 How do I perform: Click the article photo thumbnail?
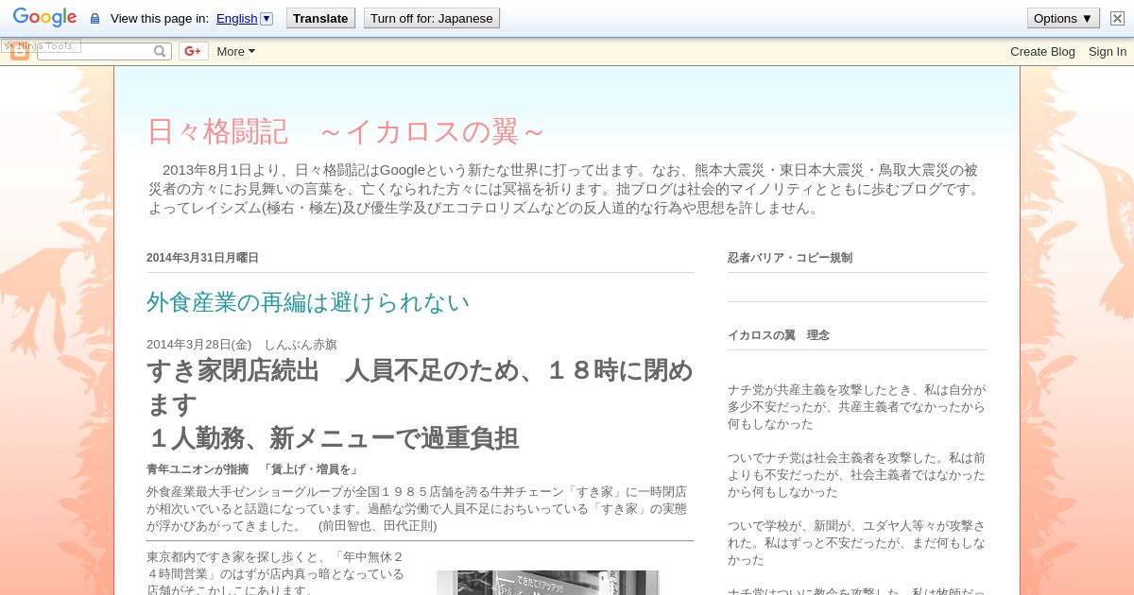point(547,582)
